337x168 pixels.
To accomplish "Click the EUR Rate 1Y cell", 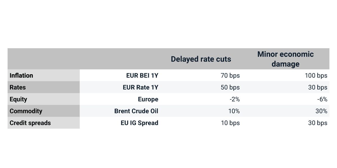I will coord(140,87).
